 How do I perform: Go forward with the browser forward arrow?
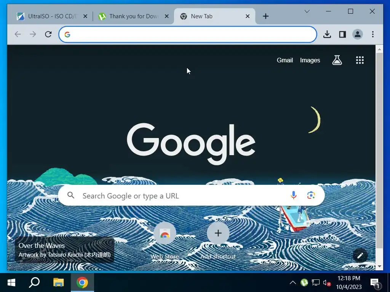coord(33,34)
